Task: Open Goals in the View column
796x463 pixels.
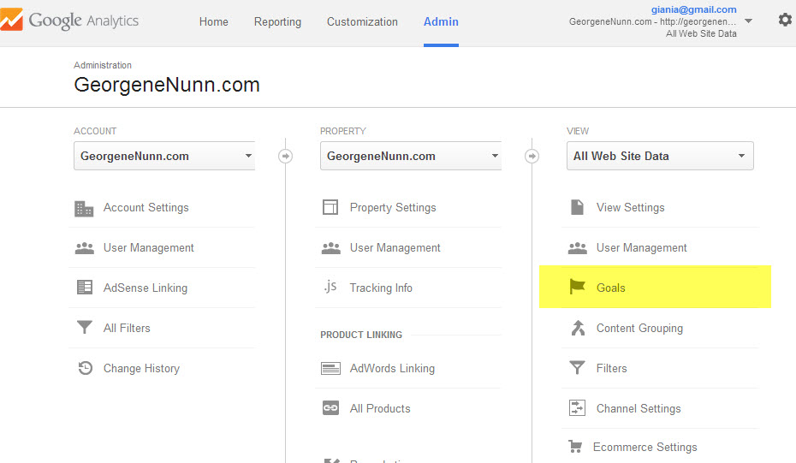Action: [611, 288]
